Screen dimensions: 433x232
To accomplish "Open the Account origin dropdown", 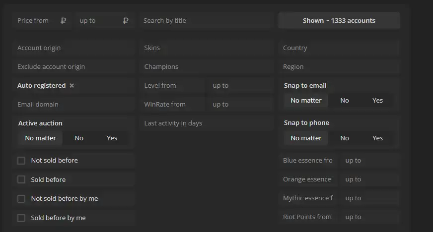I will pos(74,48).
